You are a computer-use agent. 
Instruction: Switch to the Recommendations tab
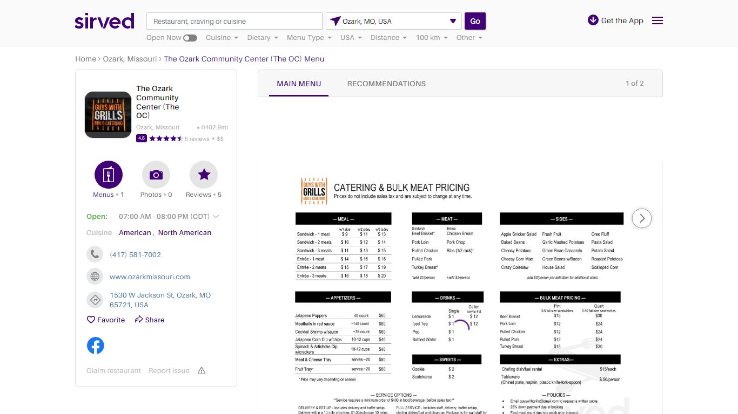386,84
